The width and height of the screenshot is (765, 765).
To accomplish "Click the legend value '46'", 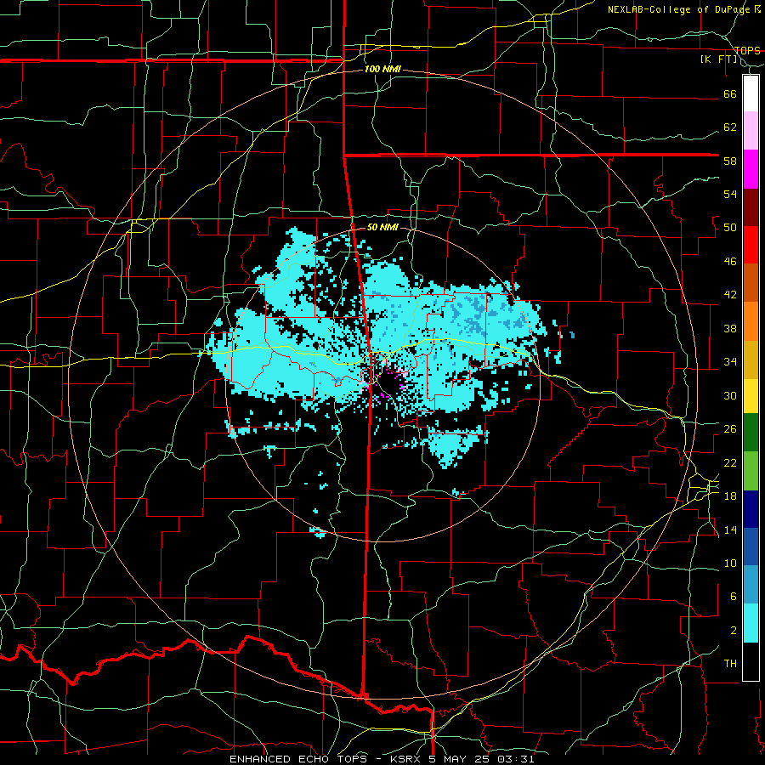I will point(730,262).
